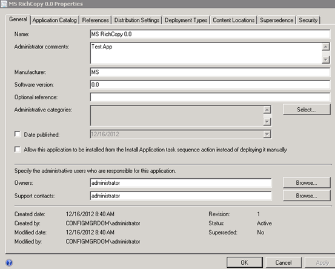Click Browse button next to Support contacts
The image size is (335, 269).
pyautogui.click(x=307, y=196)
